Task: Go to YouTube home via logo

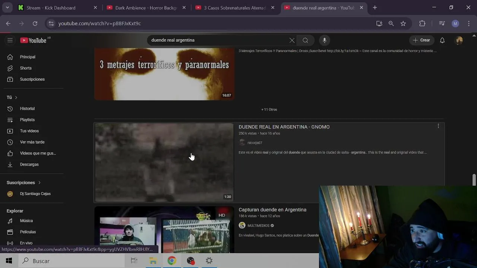Action: click(34, 40)
